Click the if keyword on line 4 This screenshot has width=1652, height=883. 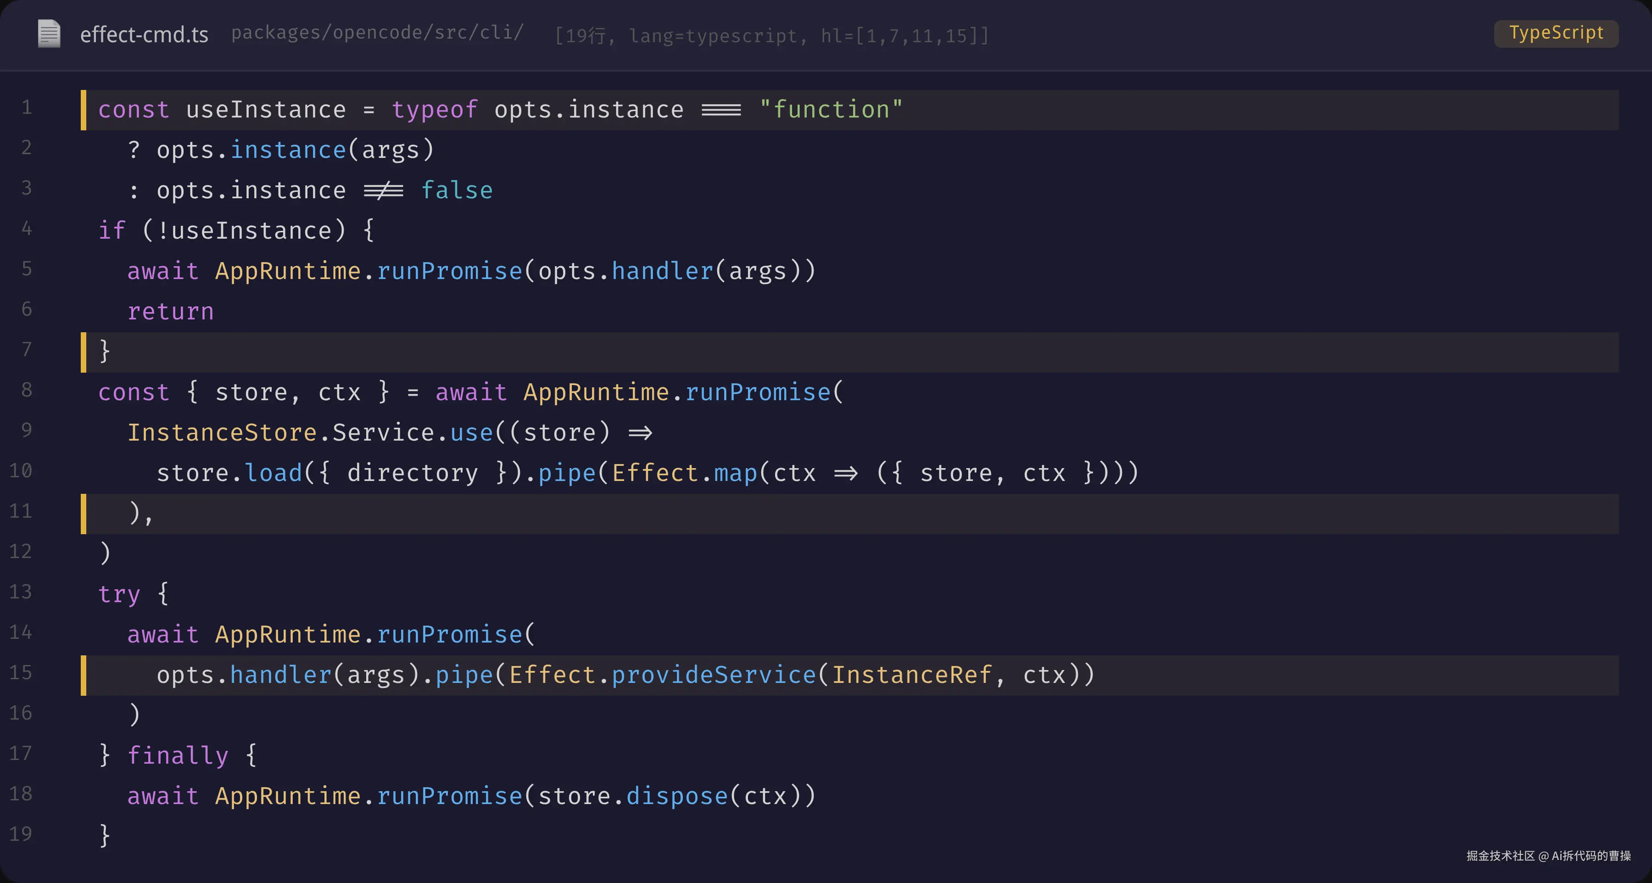112,231
